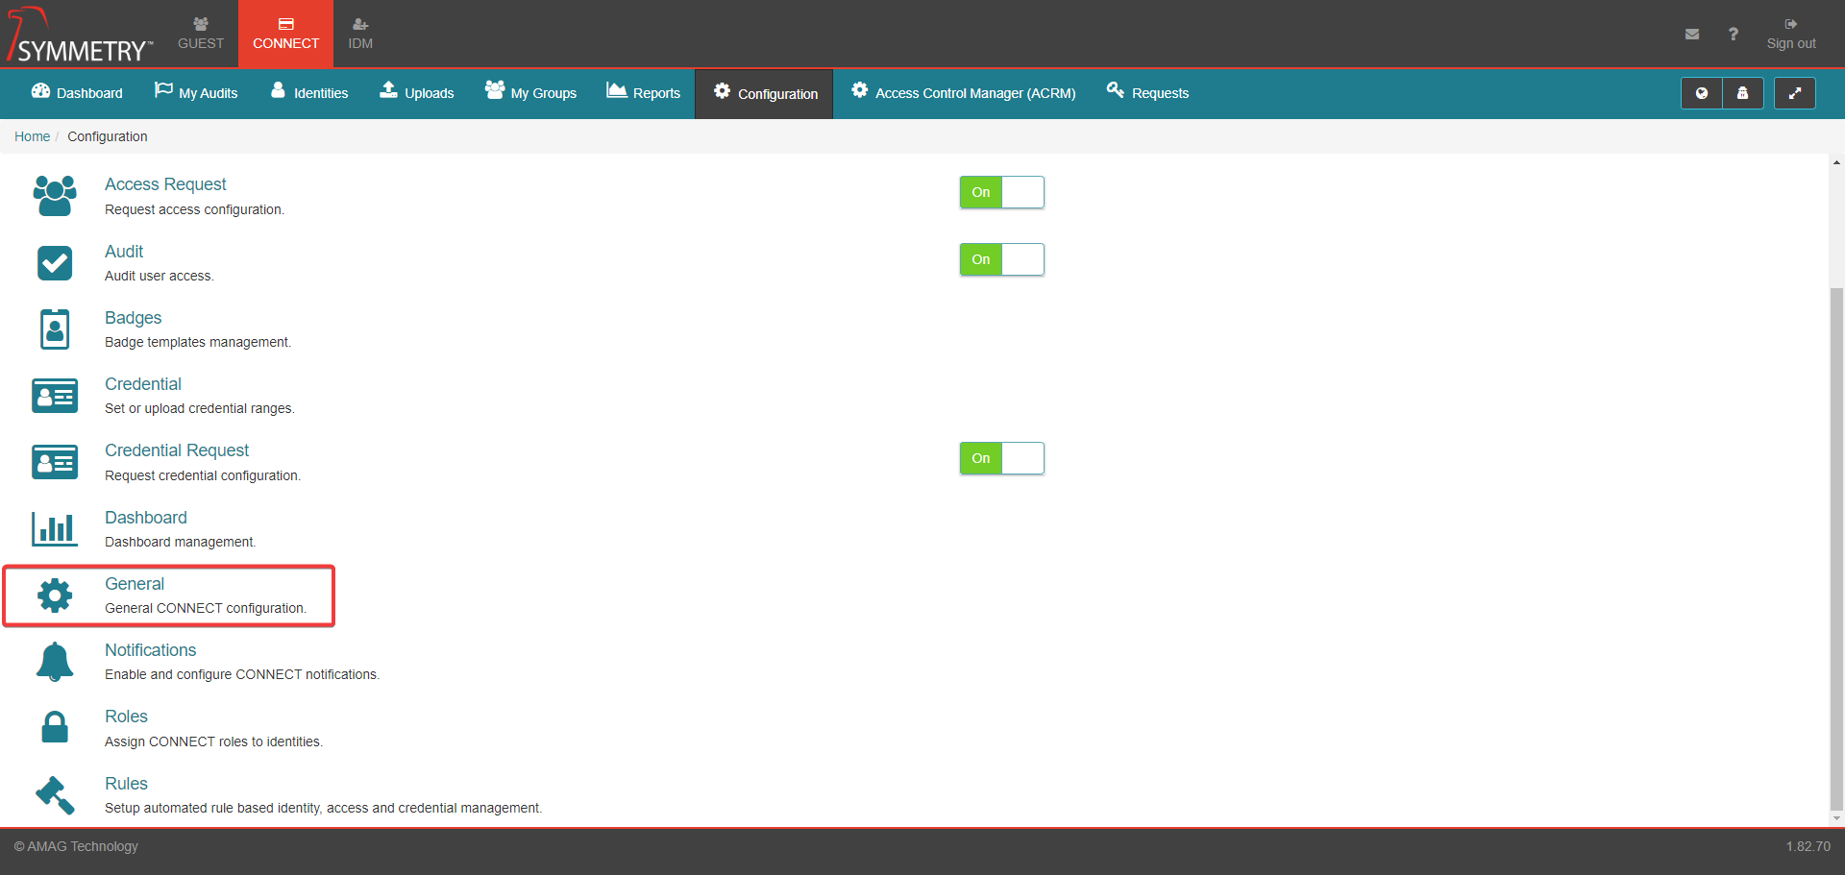Click the Credential Request card icon
Image resolution: width=1845 pixels, height=875 pixels.
pos(55,462)
